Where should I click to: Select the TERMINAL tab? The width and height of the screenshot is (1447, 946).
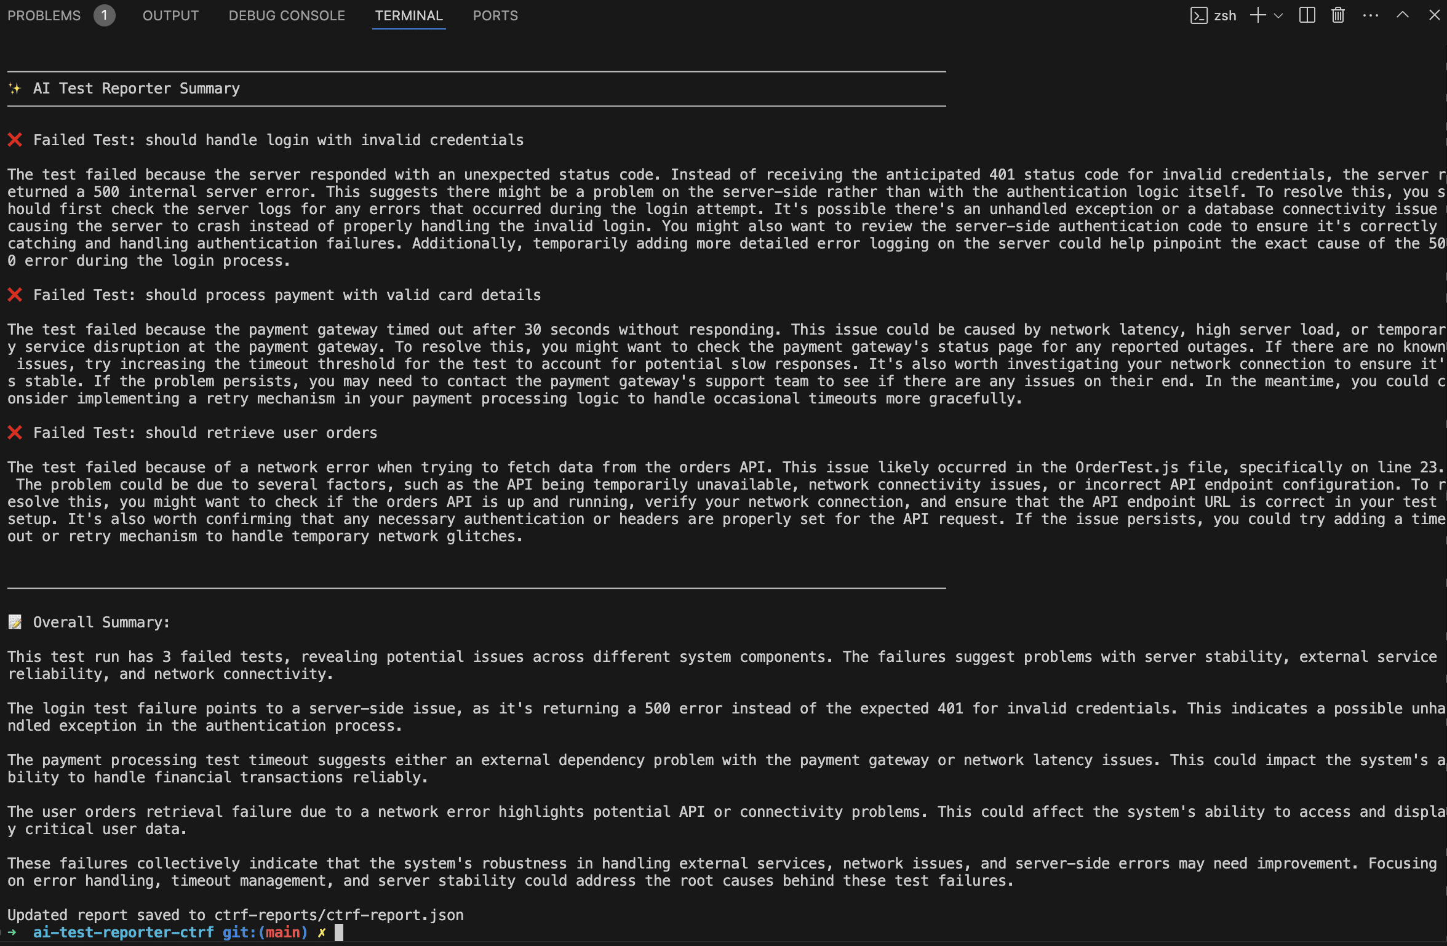(409, 15)
